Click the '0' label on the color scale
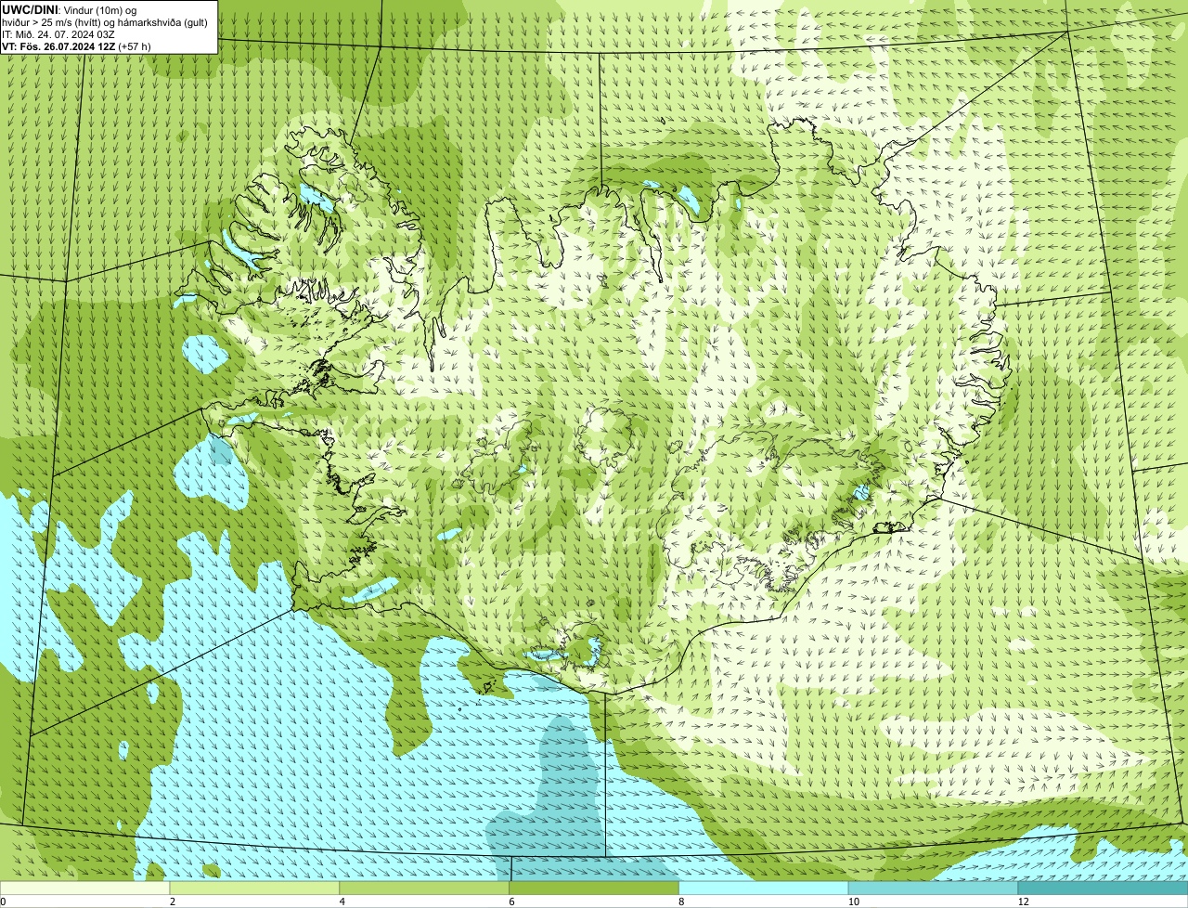Screen dimensions: 1188x908 [x=3, y=902]
